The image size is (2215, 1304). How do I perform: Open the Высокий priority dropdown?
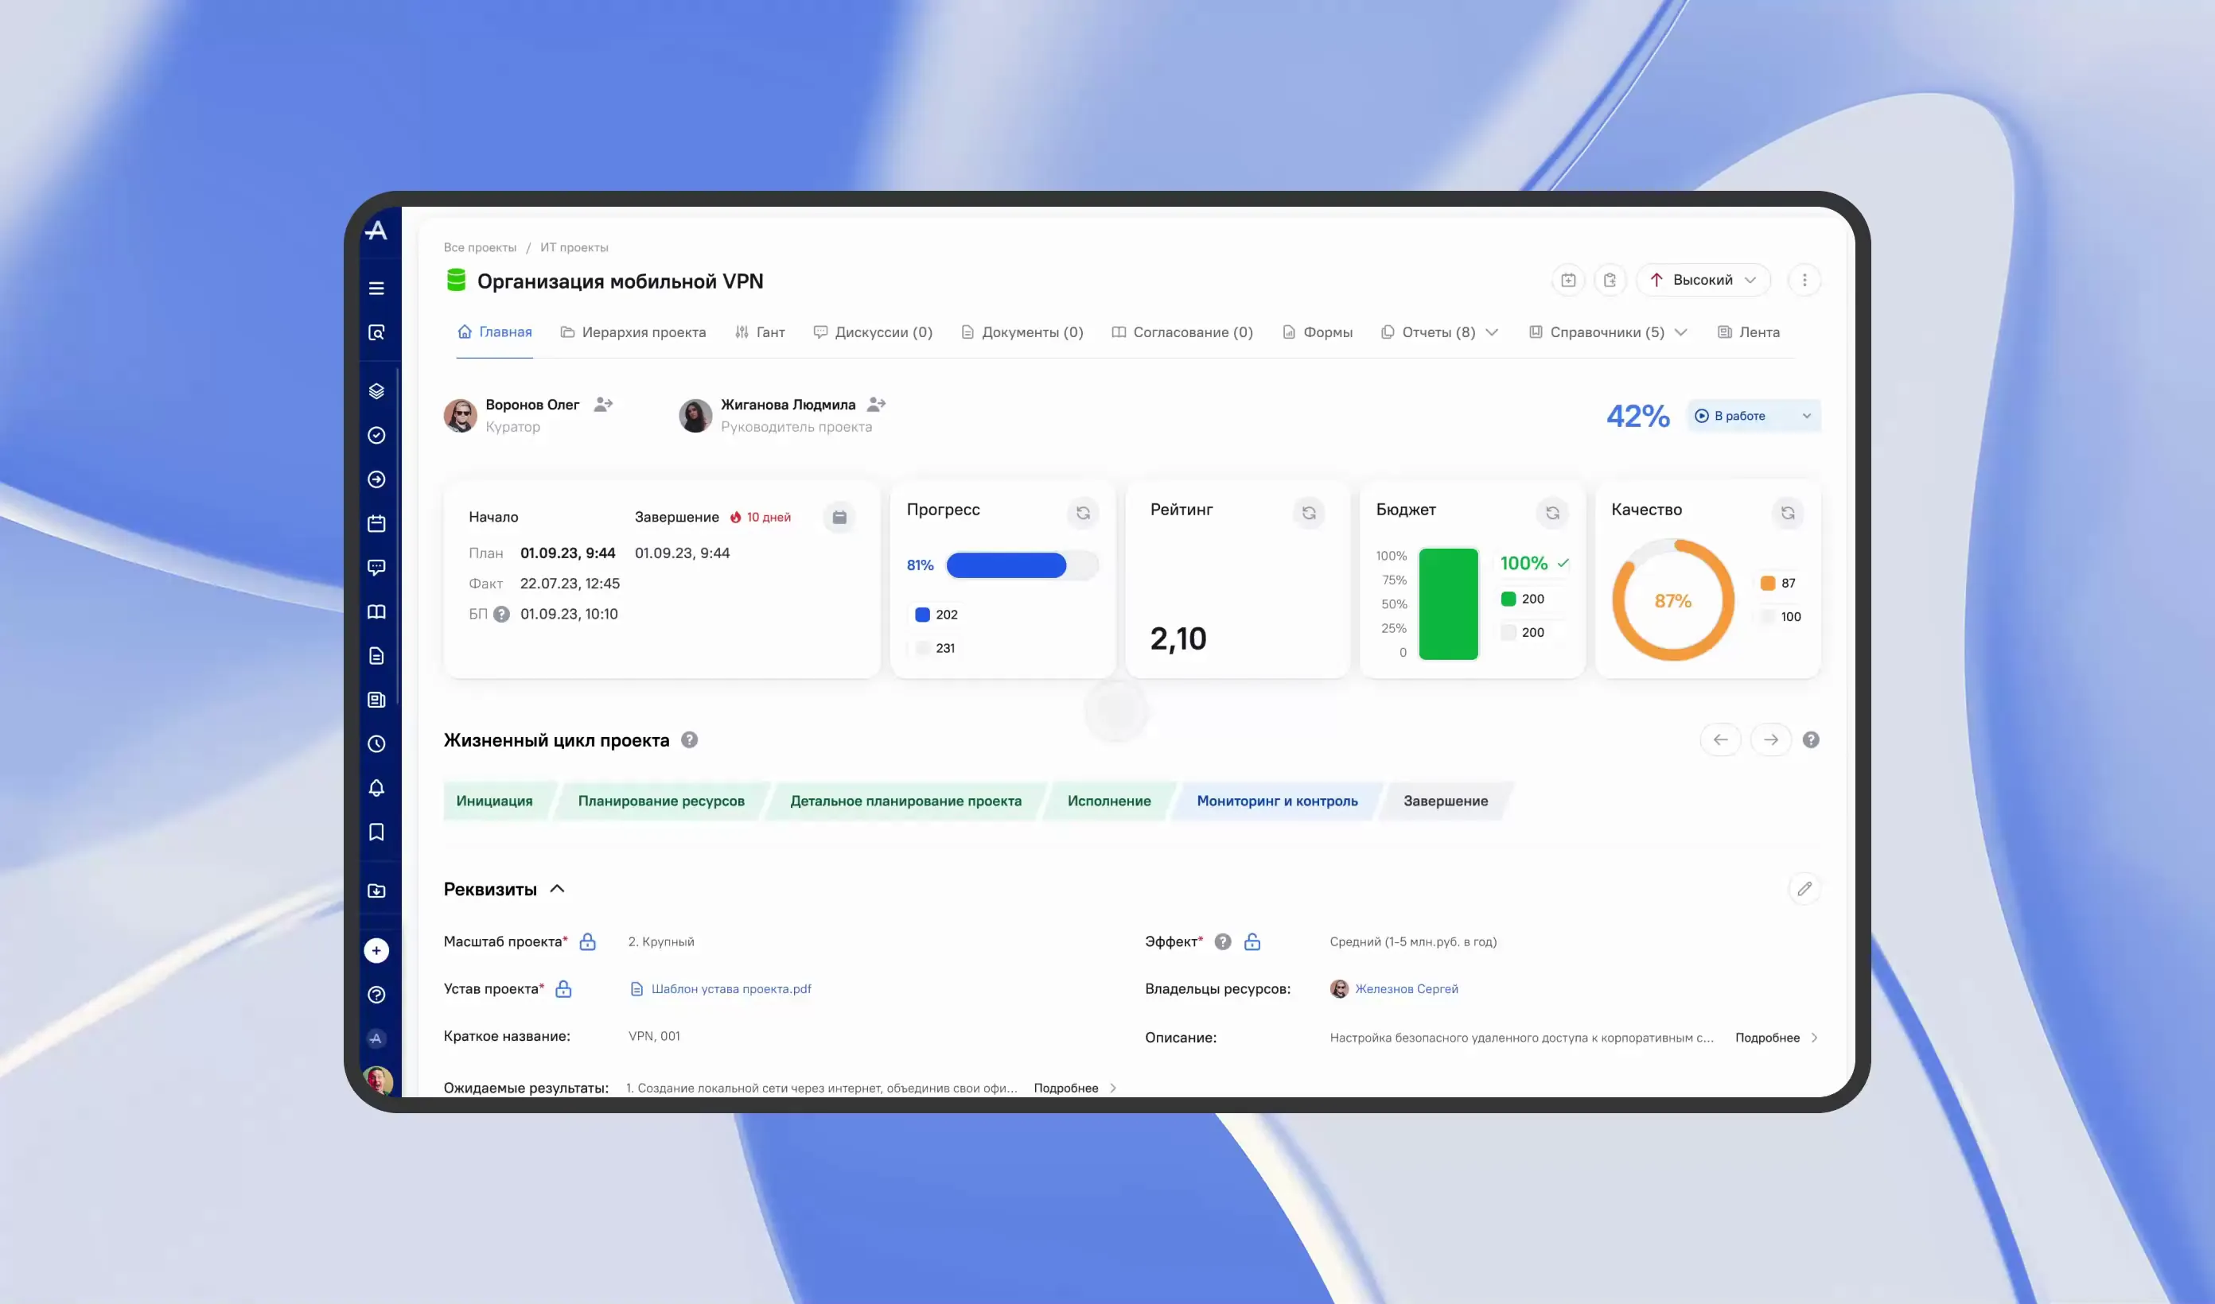point(1703,279)
